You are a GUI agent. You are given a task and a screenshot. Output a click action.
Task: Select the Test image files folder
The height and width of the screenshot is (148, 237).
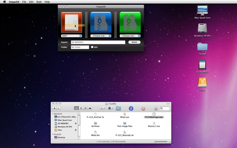[x=124, y=125]
